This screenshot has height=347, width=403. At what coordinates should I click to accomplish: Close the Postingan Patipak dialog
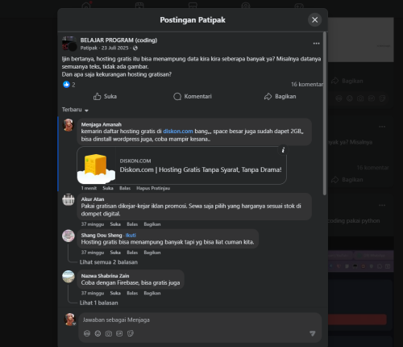[314, 19]
